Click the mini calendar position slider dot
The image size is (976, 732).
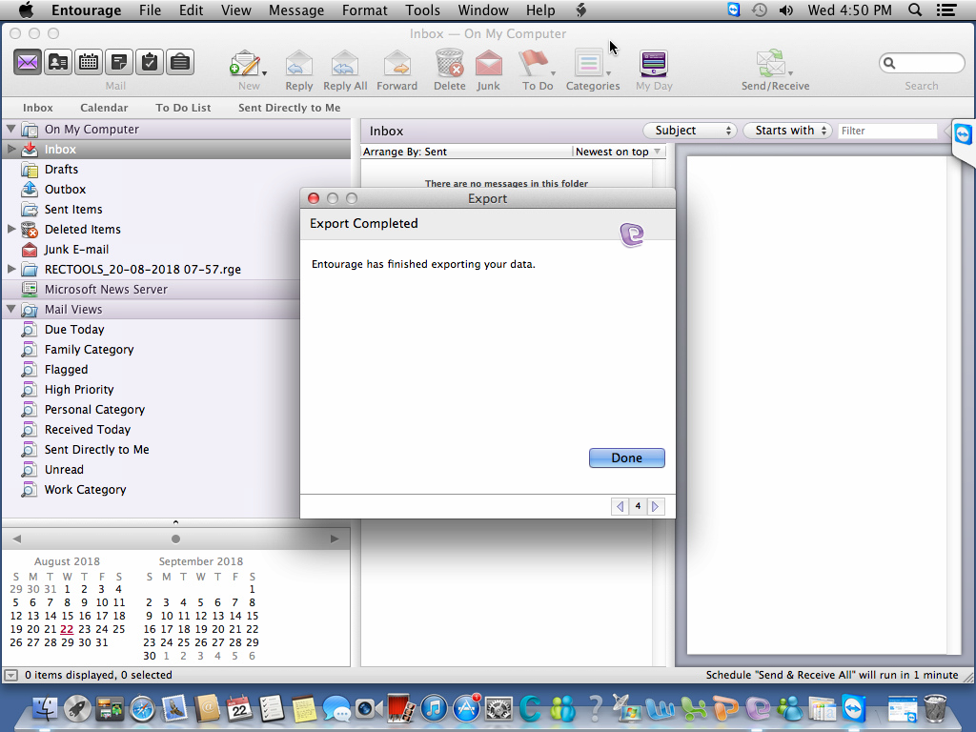[x=175, y=539]
